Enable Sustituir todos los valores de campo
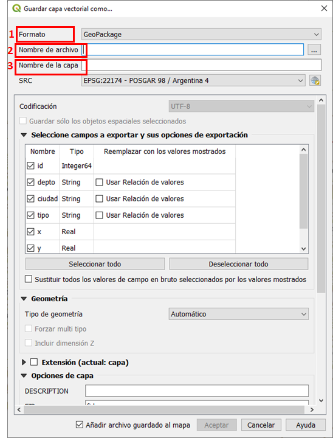Viewport: 333px width, 438px height. [28, 279]
